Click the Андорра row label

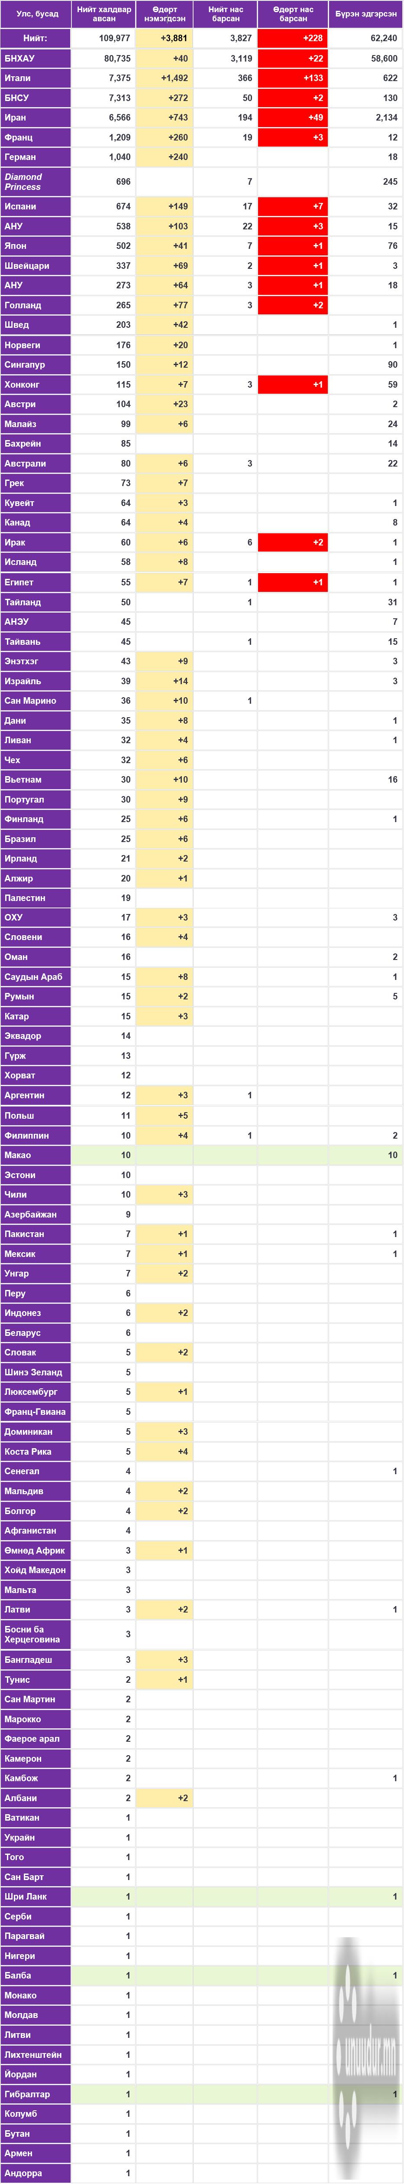coord(36,2172)
